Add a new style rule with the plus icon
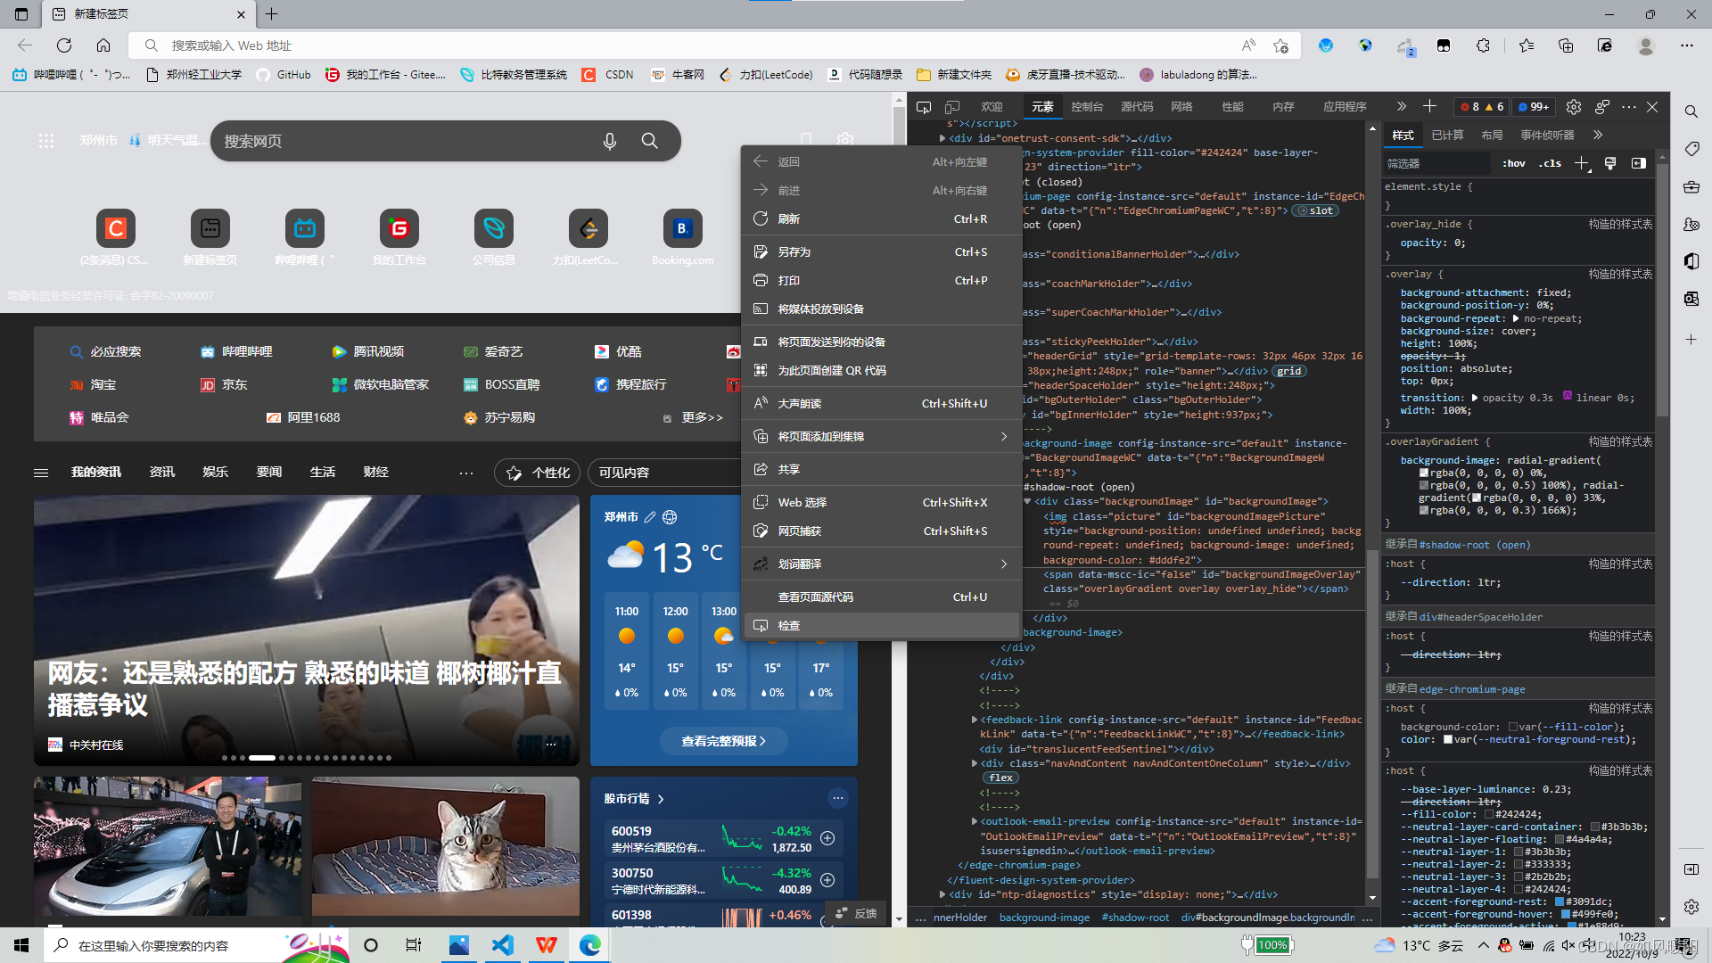 coord(1581,163)
